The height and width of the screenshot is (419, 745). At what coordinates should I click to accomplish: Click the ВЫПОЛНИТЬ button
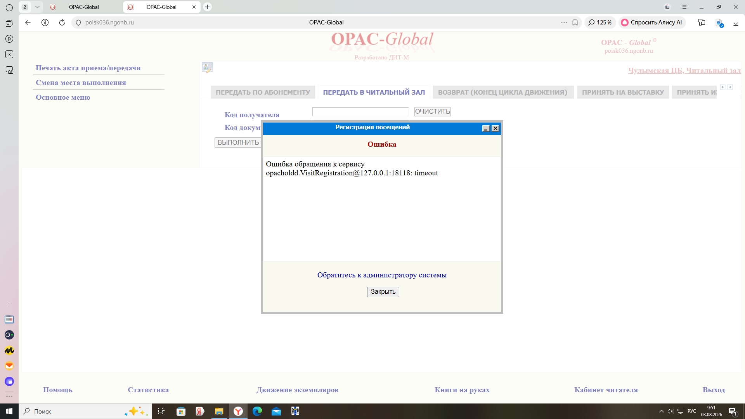(x=238, y=143)
